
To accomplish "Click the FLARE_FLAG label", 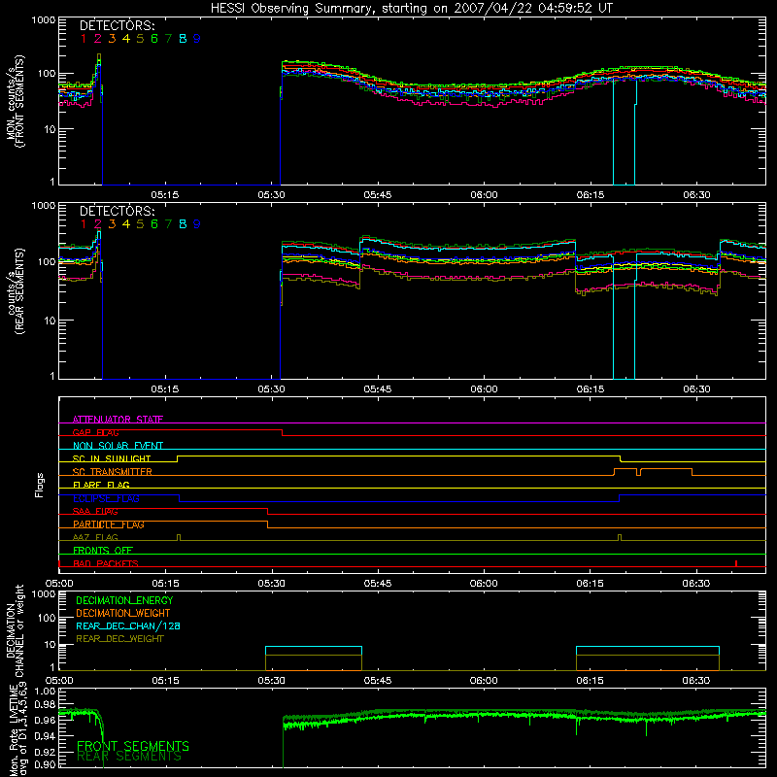I will 101,485.
